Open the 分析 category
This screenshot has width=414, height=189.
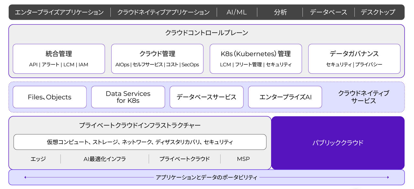pyautogui.click(x=280, y=12)
